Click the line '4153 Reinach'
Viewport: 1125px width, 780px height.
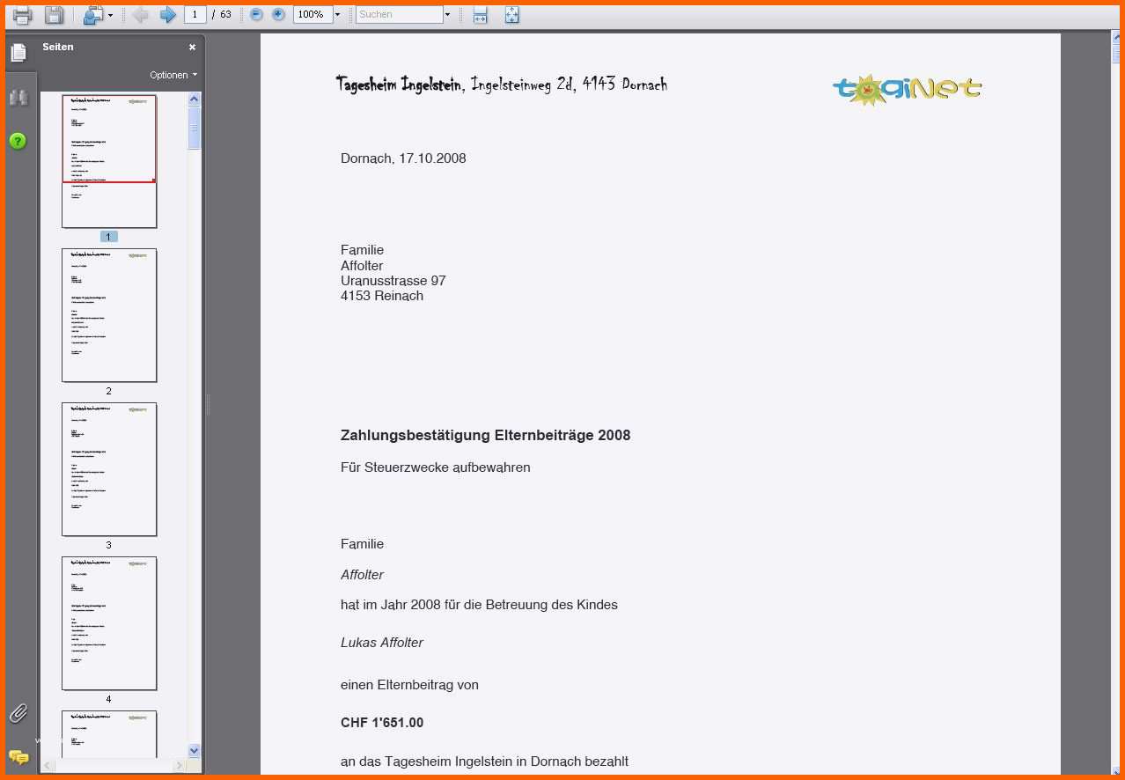[382, 296]
